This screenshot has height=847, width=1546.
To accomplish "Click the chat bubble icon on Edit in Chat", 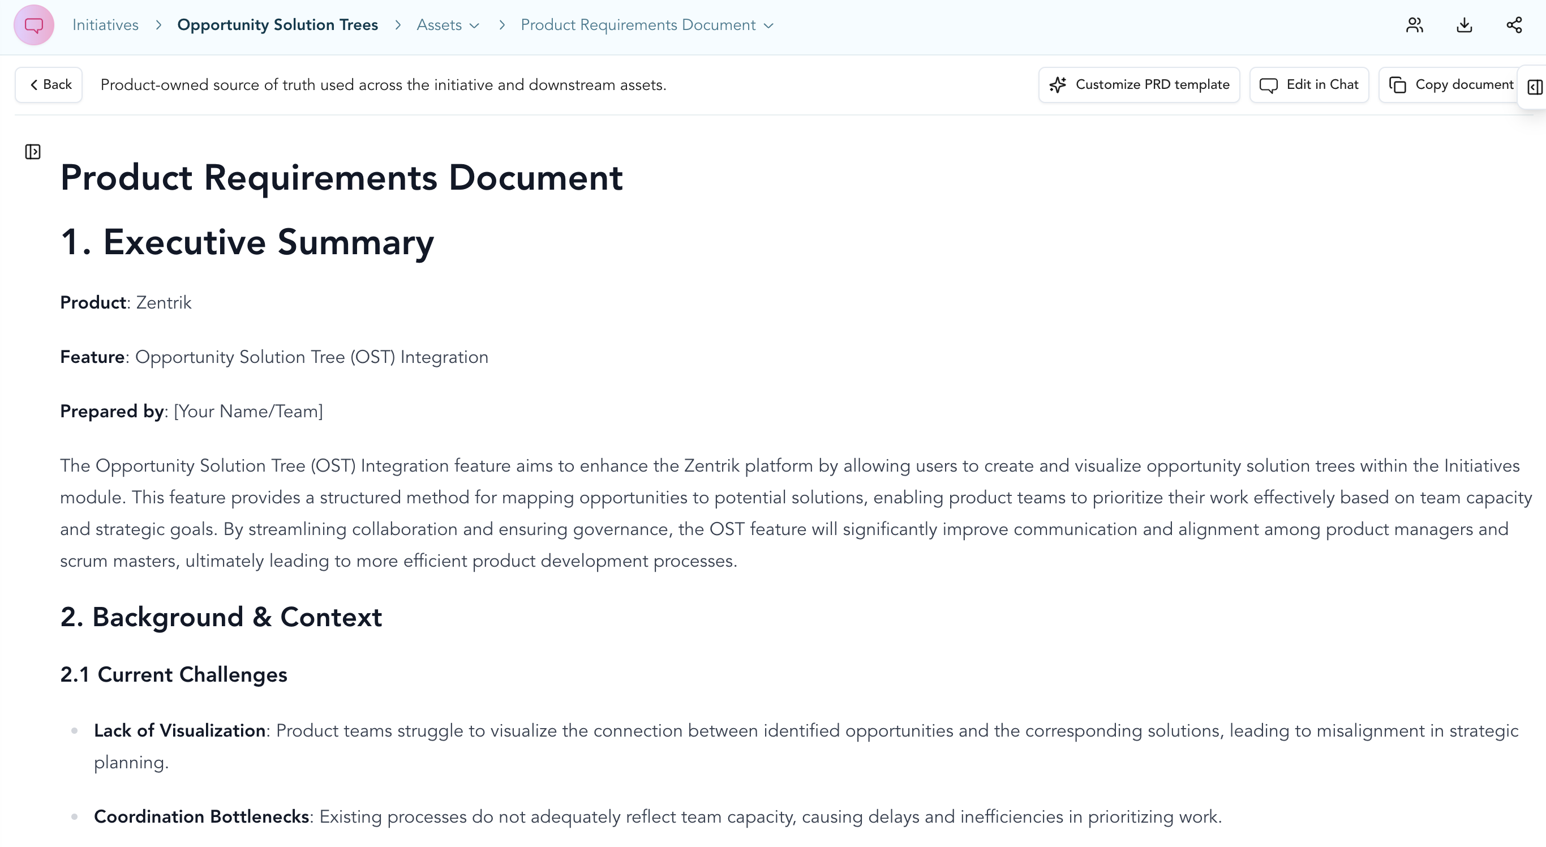I will click(1268, 85).
